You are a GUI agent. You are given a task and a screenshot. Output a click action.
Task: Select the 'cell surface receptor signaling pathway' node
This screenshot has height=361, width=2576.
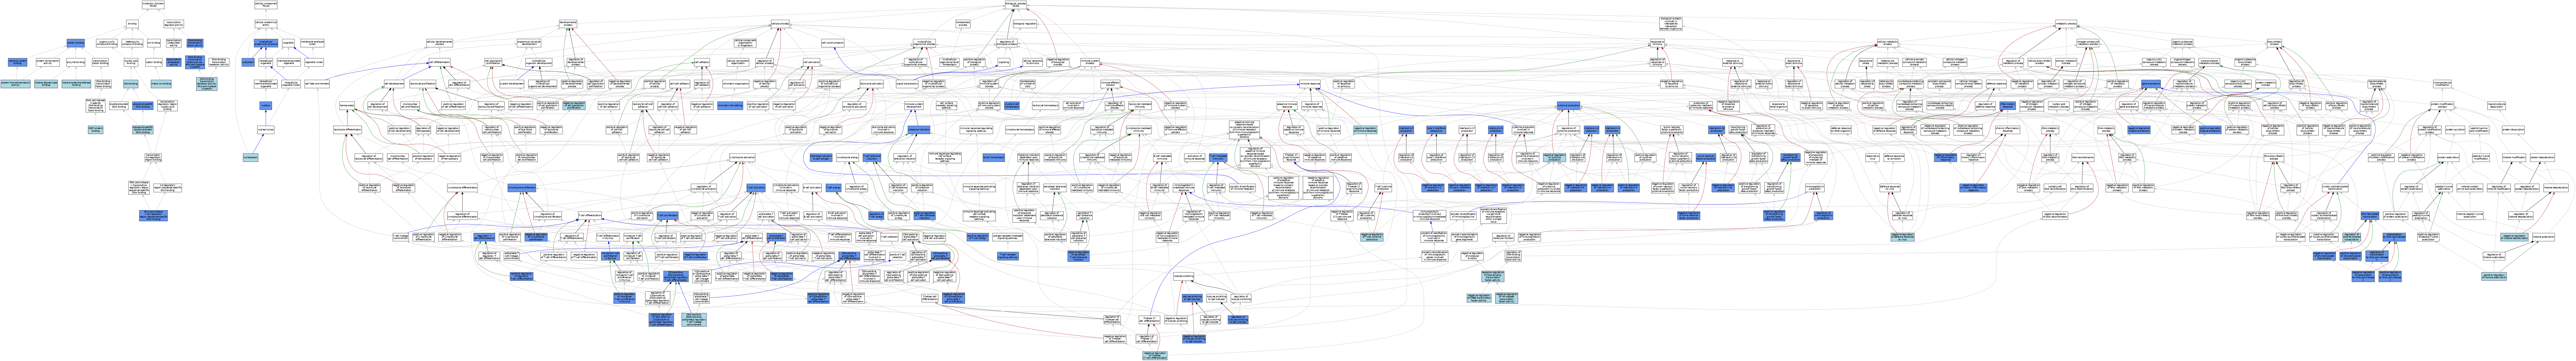tap(947, 106)
